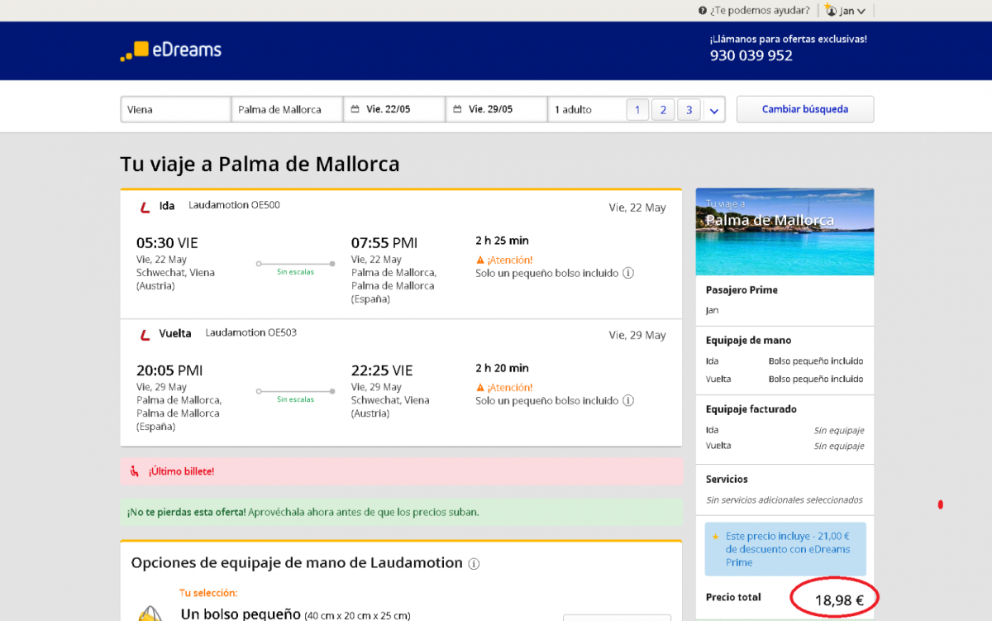This screenshot has height=621, width=992.
Task: Open the return date Vie. 29/05 picker
Action: coord(496,110)
